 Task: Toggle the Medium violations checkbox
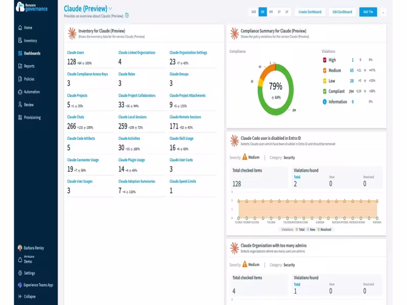(x=325, y=70)
